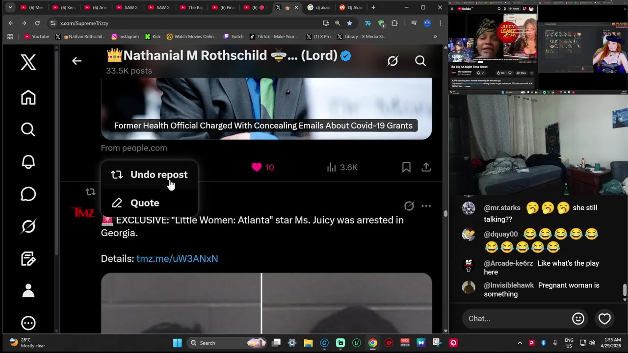
Task: Reload the current page
Action: click(37, 23)
